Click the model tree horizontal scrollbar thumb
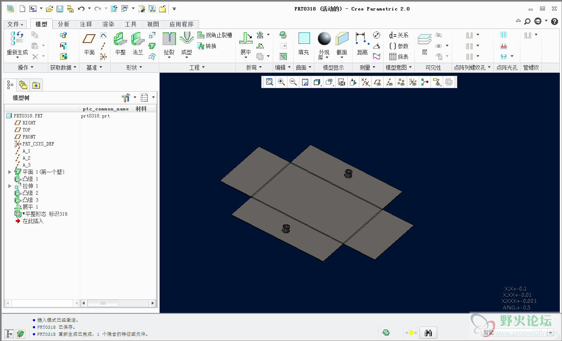The width and height of the screenshot is (562, 341). point(103,303)
